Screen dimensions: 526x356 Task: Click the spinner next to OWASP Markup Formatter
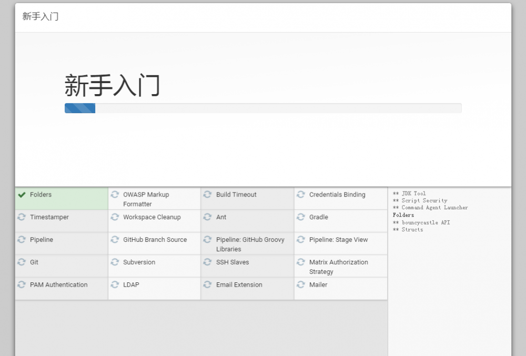pos(114,195)
